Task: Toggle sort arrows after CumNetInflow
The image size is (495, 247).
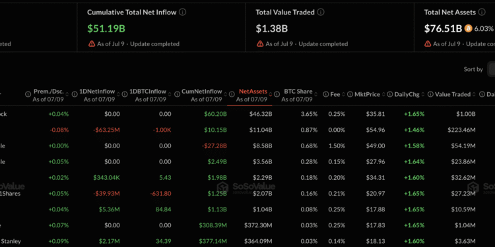Action: (x=225, y=94)
